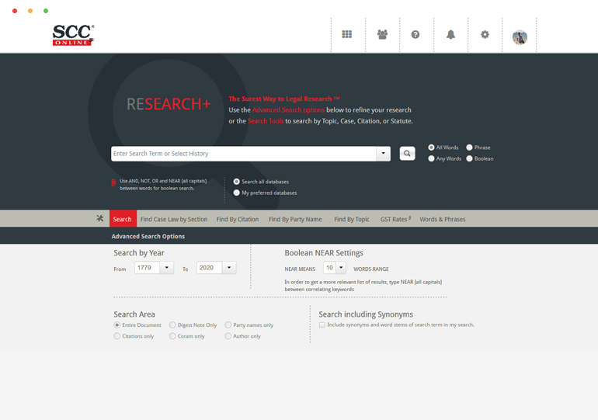The width and height of the screenshot is (598, 420).
Task: Open the settings gear icon
Action: pos(485,35)
